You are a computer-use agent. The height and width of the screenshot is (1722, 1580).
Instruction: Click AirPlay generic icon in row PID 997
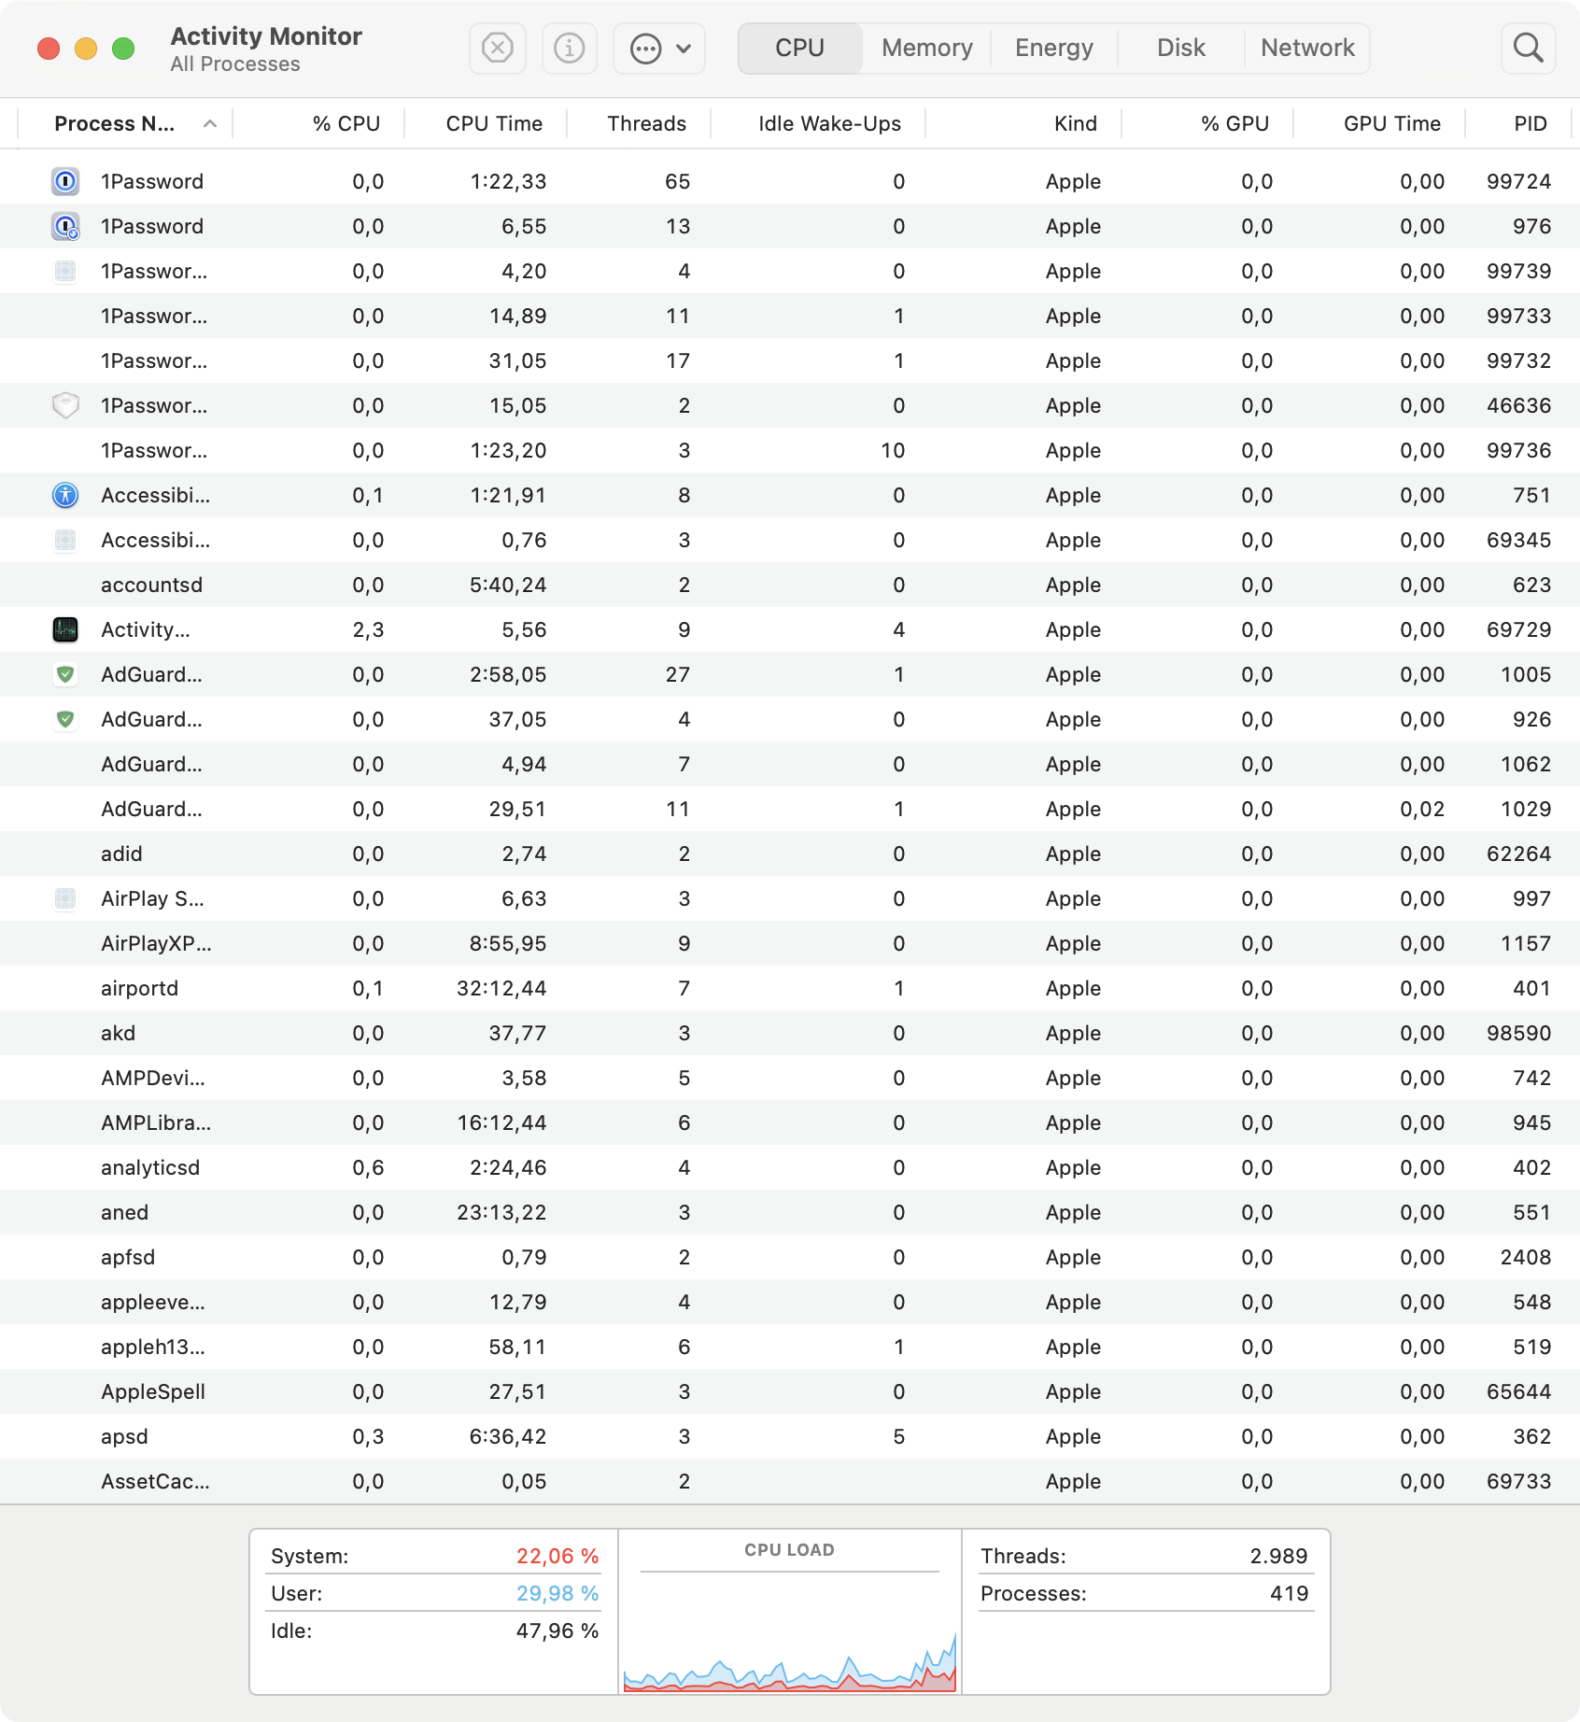(x=65, y=898)
